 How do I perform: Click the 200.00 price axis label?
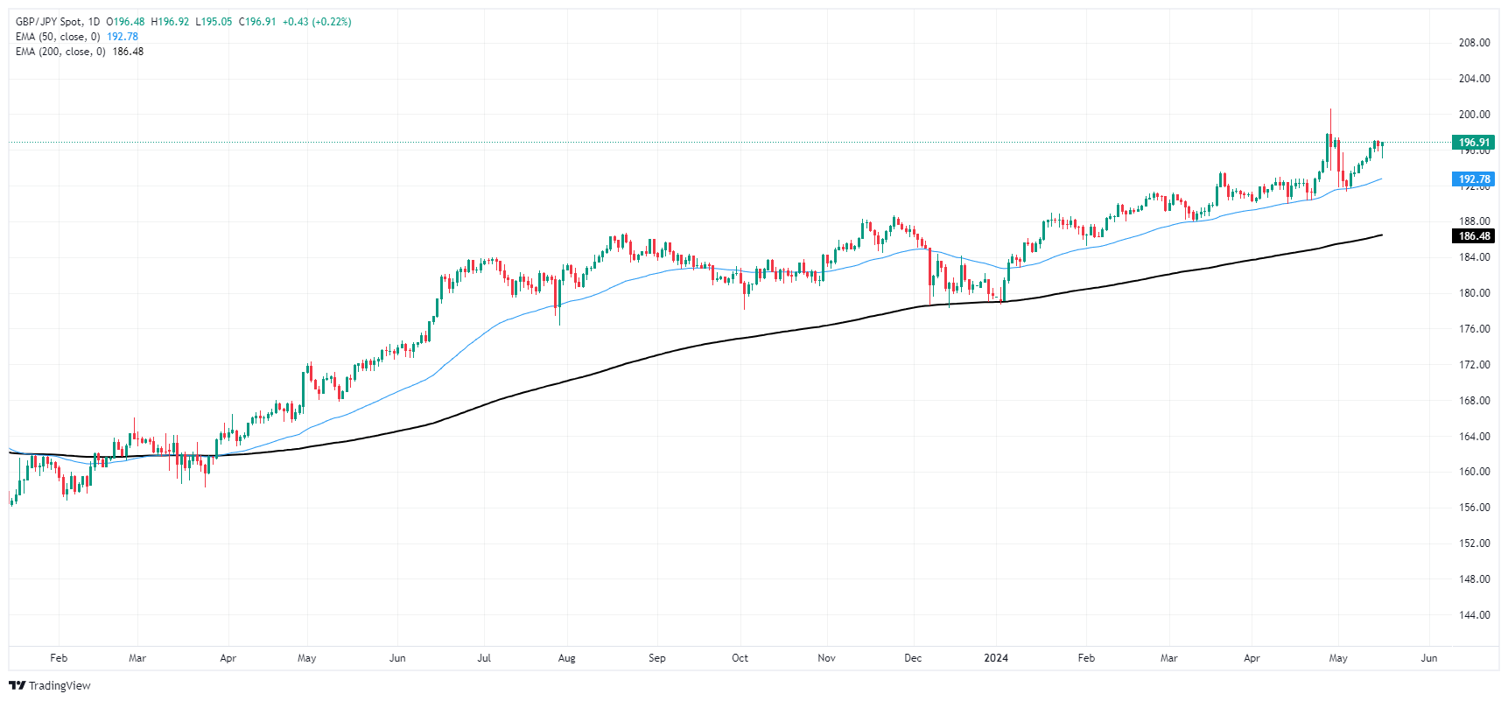(1474, 115)
